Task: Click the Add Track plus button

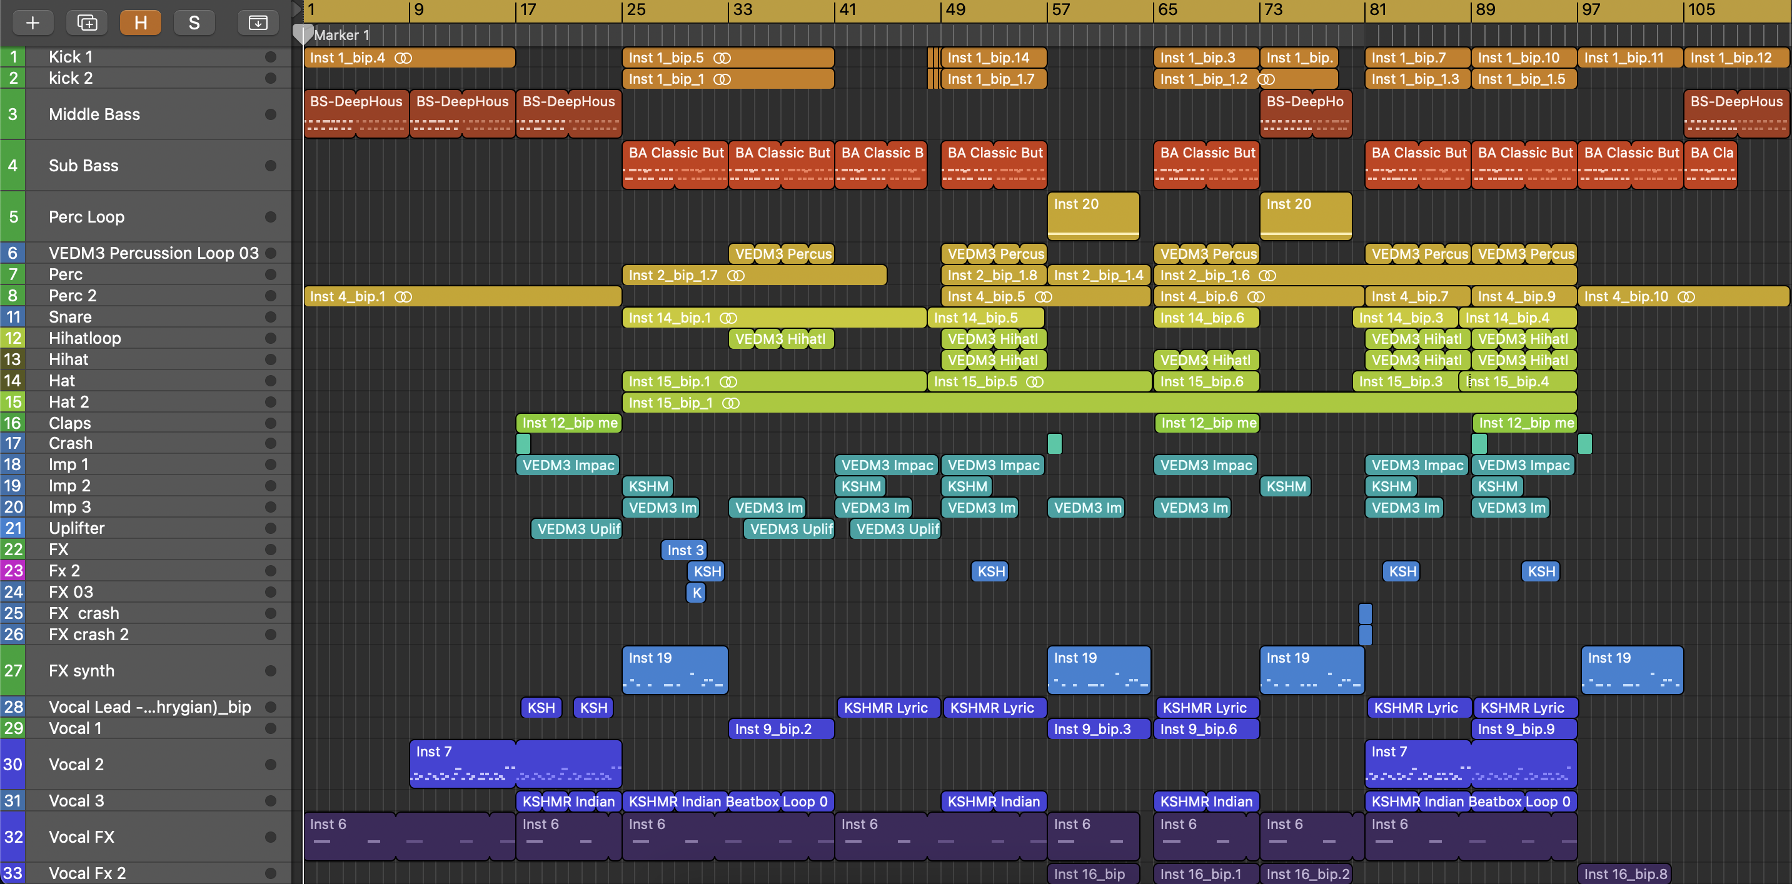Action: [x=33, y=23]
